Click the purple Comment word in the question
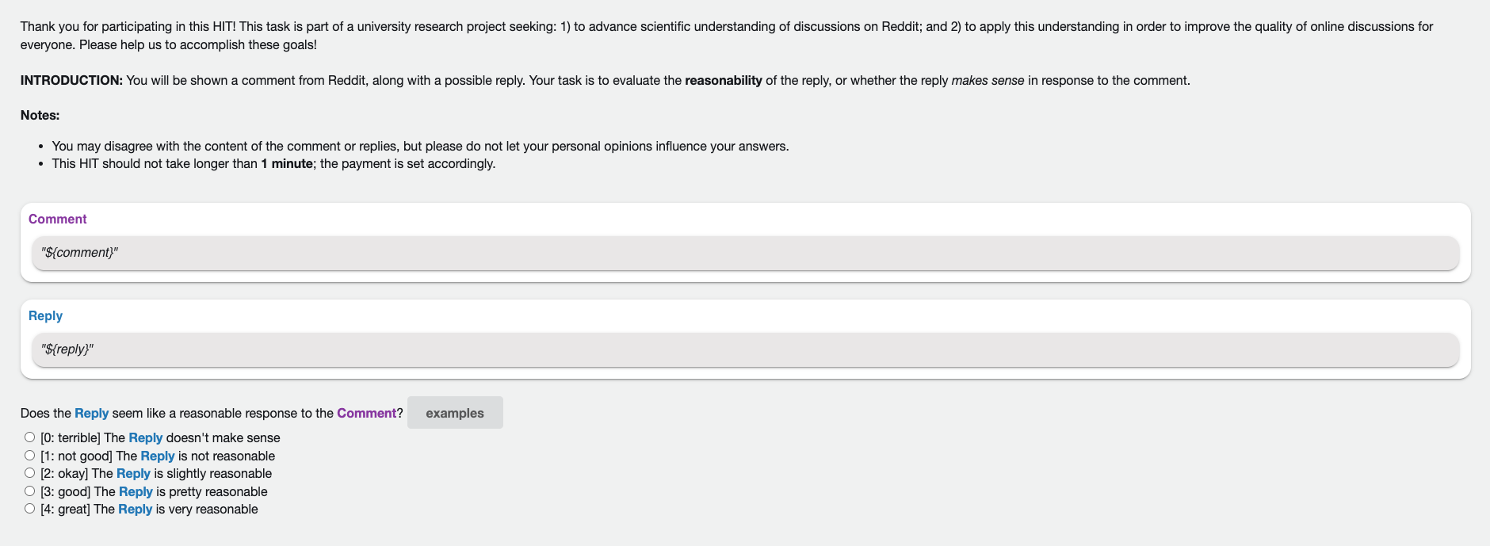 point(366,414)
